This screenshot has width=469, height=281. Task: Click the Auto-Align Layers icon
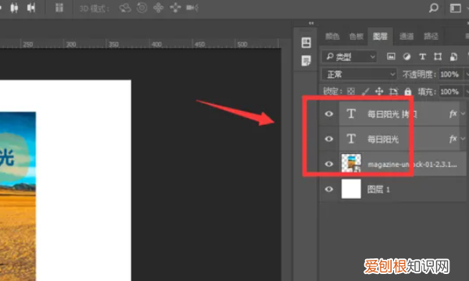[59, 8]
